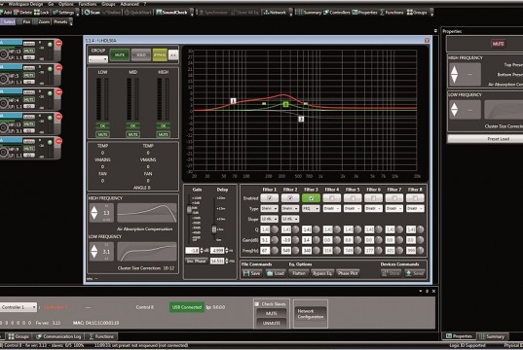Start a network Scan from toolbar
The height and width of the screenshot is (350, 523).
(x=92, y=13)
